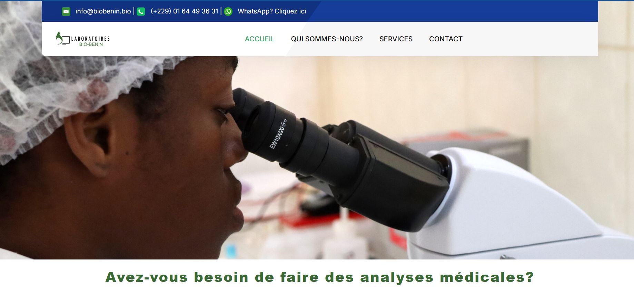Open the QUI SOMMES-NOUS? menu item
634x296 pixels.
click(x=327, y=39)
